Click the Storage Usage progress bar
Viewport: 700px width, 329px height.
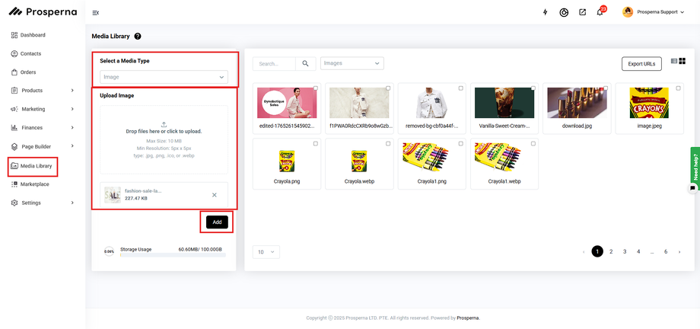click(x=173, y=255)
